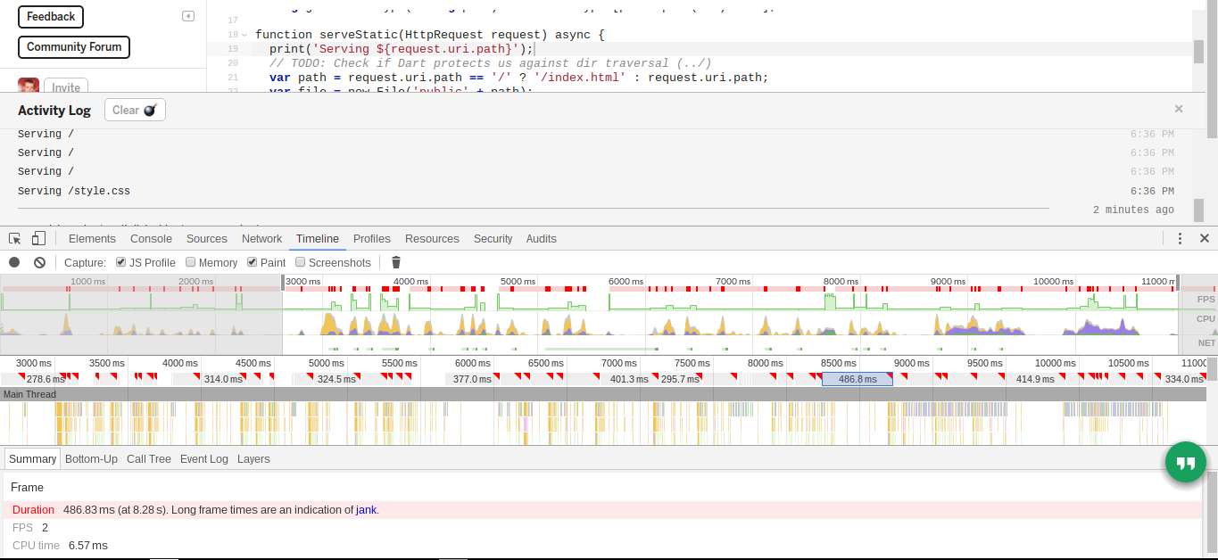Toggle the Paint checkbox
The height and width of the screenshot is (560, 1218).
[x=253, y=262]
